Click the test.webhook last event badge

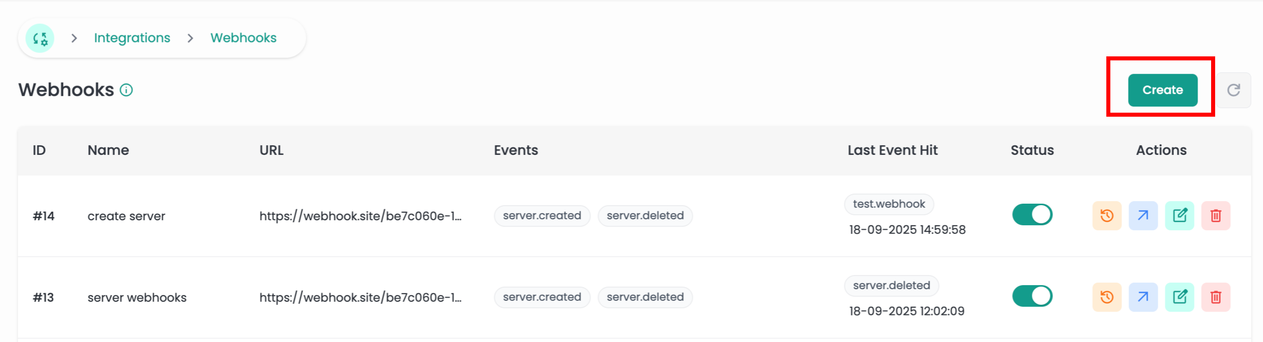click(889, 204)
